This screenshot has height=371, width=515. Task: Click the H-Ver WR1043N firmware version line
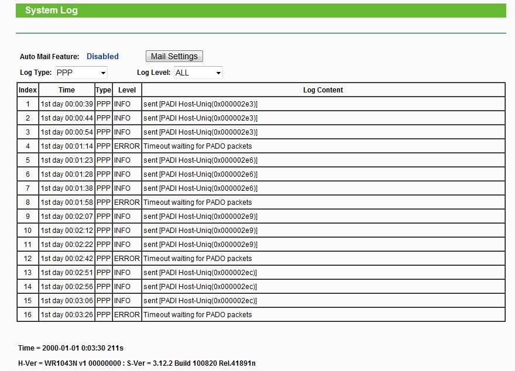tap(136, 363)
